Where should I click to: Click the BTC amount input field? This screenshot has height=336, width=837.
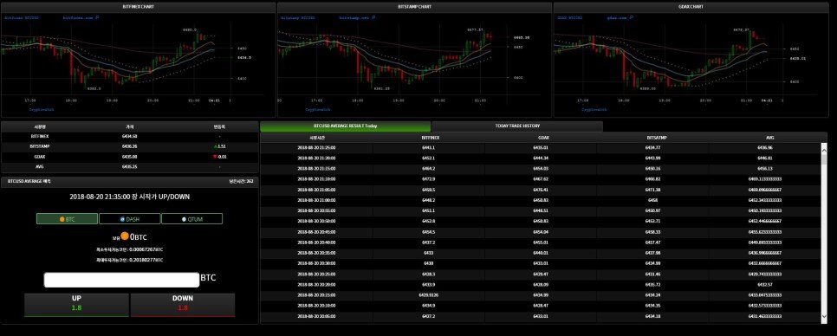click(x=121, y=280)
